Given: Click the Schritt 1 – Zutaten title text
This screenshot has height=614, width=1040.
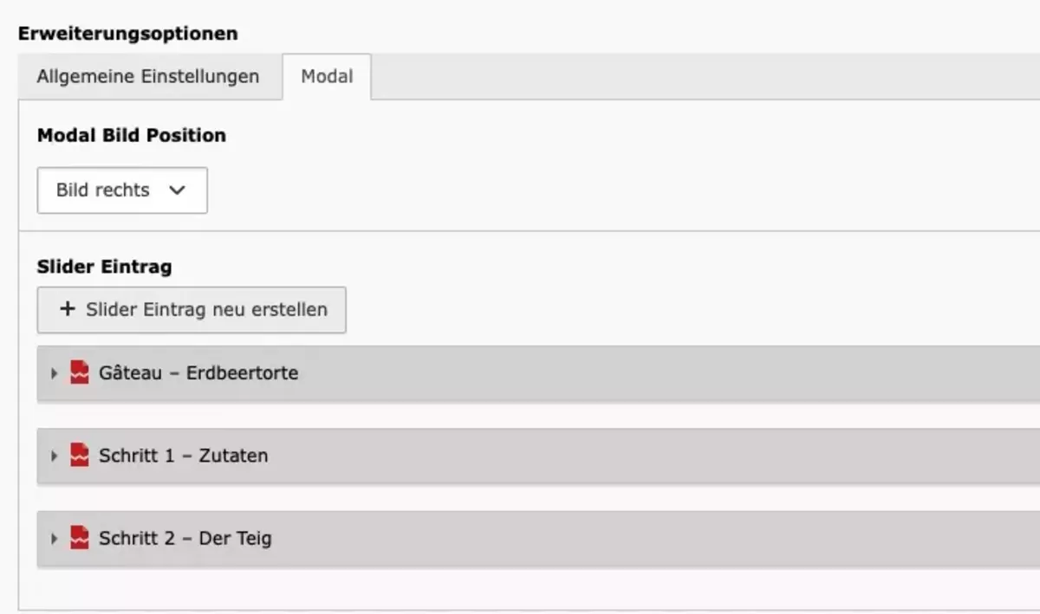Looking at the screenshot, I should (x=183, y=456).
